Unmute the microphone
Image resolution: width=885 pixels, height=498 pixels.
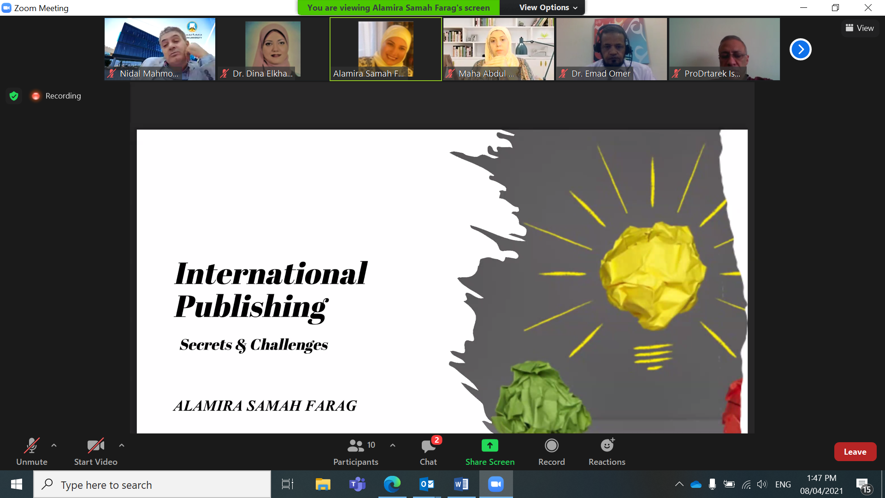click(31, 451)
